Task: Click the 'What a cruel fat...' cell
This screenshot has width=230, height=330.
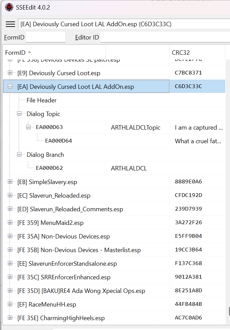Action: pos(198,141)
